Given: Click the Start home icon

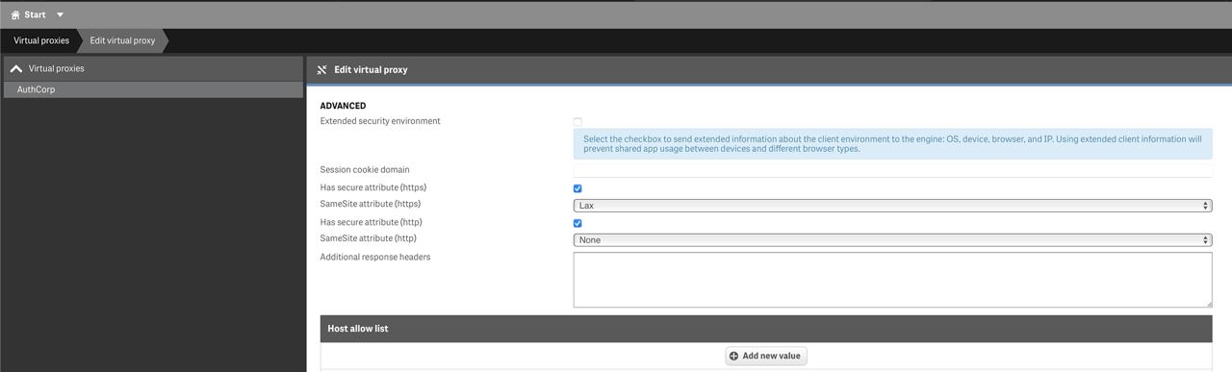Looking at the screenshot, I should (15, 14).
